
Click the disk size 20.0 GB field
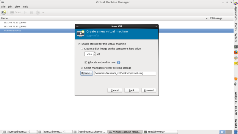89,54
